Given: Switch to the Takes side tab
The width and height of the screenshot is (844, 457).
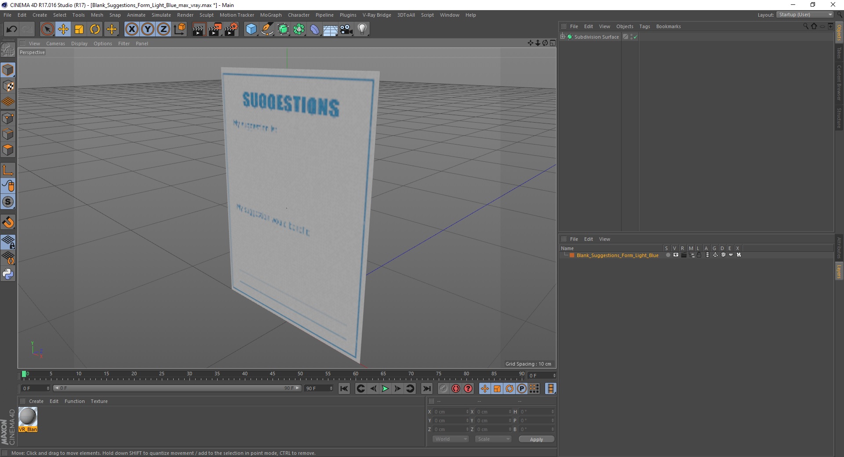Looking at the screenshot, I should pyautogui.click(x=839, y=53).
